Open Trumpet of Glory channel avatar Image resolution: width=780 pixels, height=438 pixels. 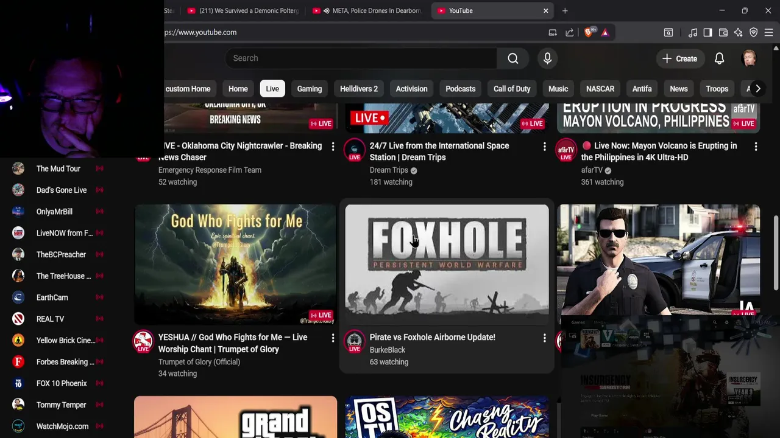tap(143, 341)
